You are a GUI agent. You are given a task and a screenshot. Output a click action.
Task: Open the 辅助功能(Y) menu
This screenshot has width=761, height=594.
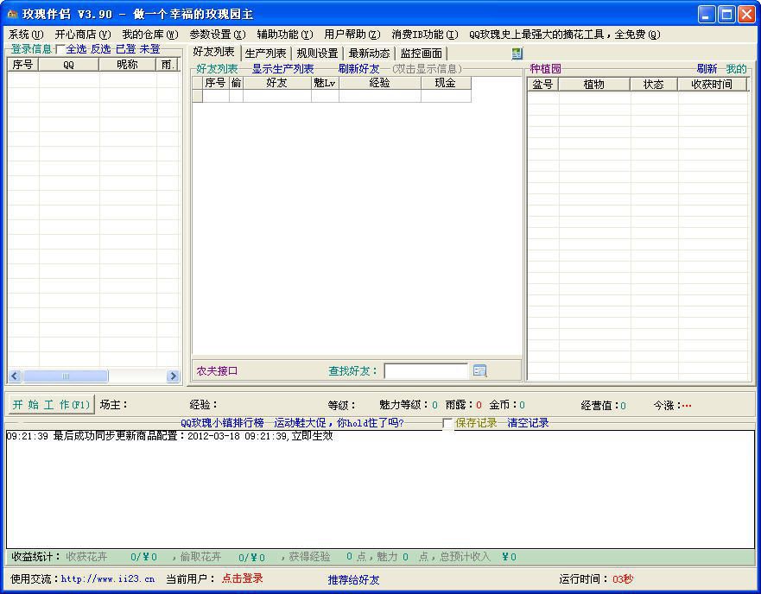[285, 35]
